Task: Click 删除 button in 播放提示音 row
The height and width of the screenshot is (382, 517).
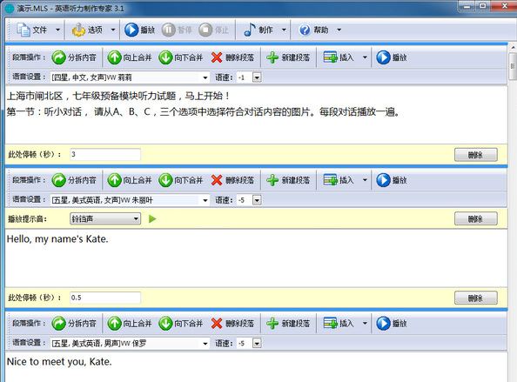Action: pyautogui.click(x=476, y=218)
